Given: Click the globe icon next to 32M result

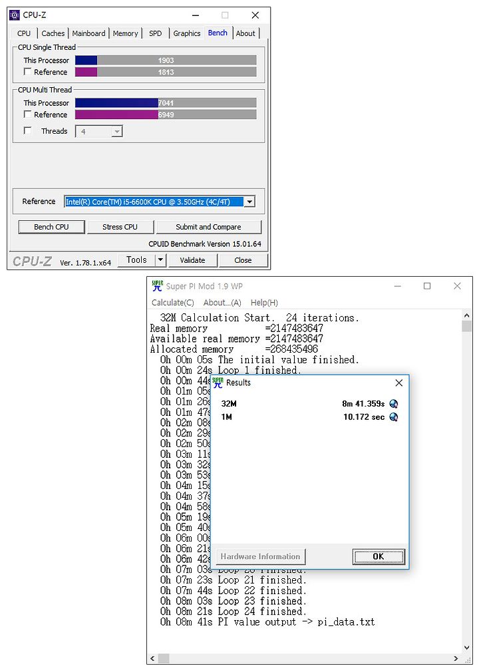Looking at the screenshot, I should tap(393, 404).
